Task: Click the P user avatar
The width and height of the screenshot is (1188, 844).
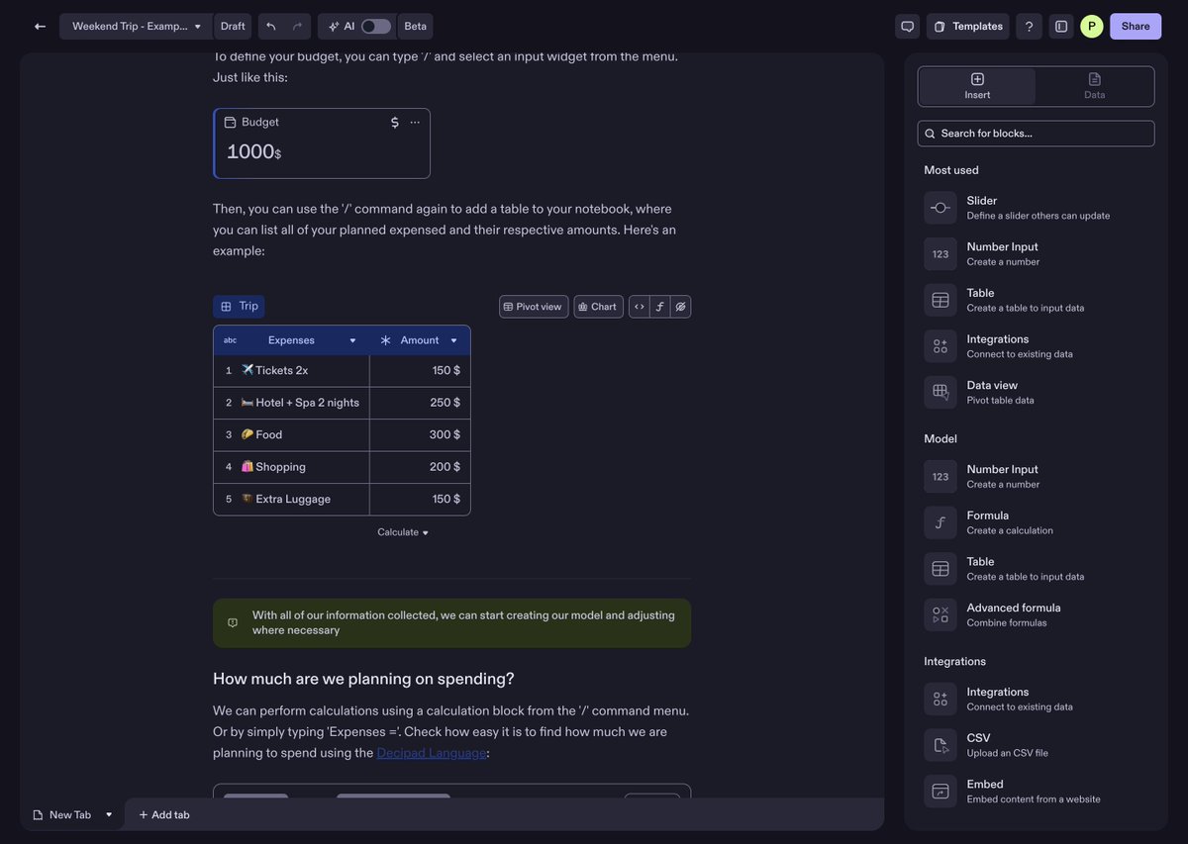Action: click(x=1092, y=27)
